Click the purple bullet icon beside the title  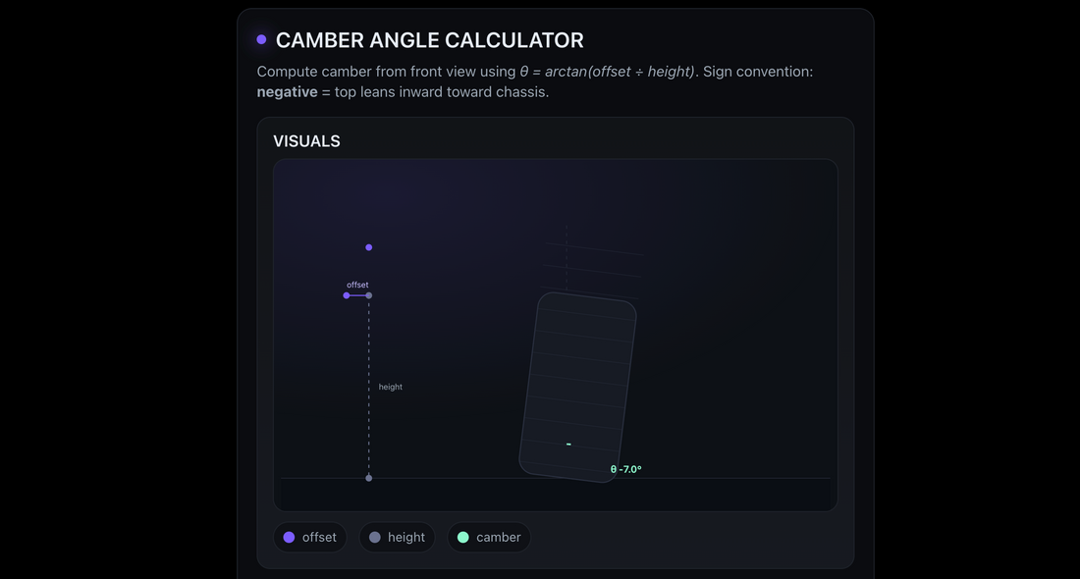(x=260, y=38)
